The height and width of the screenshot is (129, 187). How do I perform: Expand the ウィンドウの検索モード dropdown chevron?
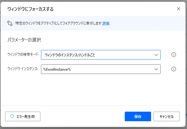156,55
